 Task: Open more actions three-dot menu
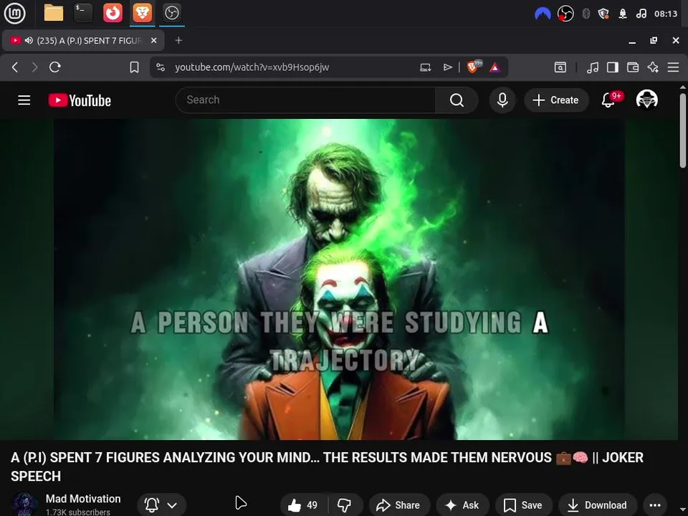655,505
